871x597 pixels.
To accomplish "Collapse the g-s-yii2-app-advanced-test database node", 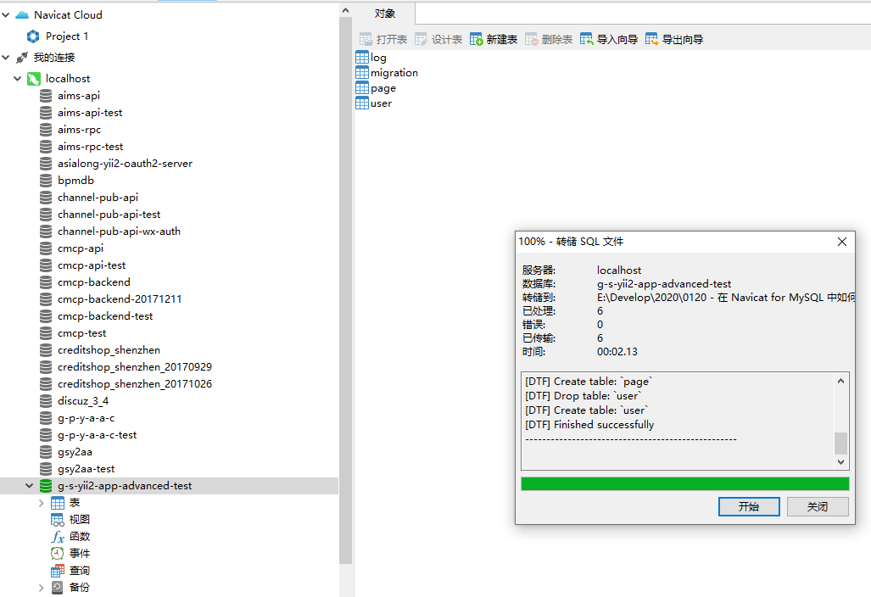I will tap(29, 486).
